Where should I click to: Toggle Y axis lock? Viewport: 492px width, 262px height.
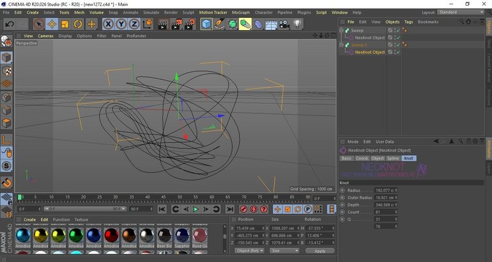tap(121, 24)
